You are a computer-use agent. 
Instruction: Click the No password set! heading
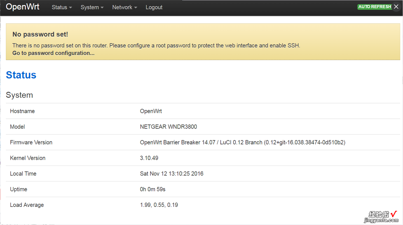tap(40, 34)
